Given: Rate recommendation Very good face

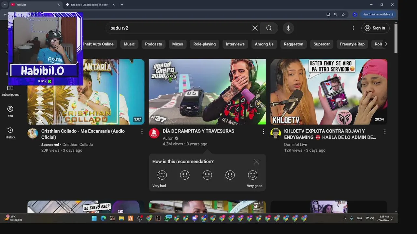Looking at the screenshot, I should pyautogui.click(x=252, y=175).
